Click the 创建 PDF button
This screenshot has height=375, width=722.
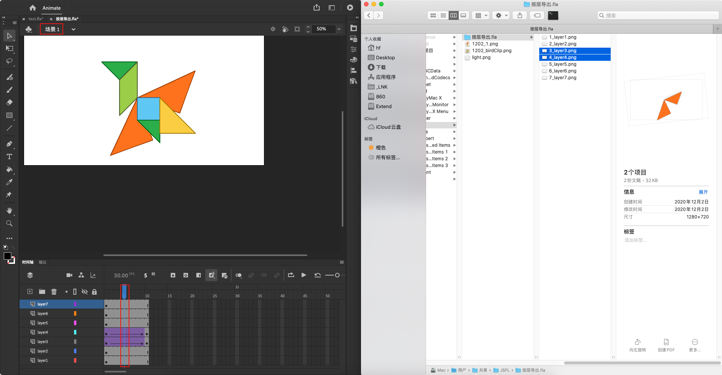coord(666,345)
